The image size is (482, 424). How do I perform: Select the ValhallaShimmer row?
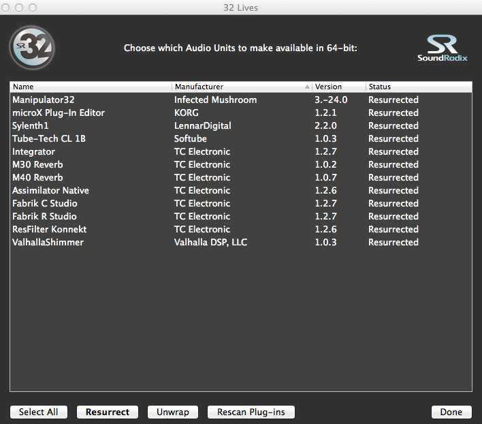point(241,242)
